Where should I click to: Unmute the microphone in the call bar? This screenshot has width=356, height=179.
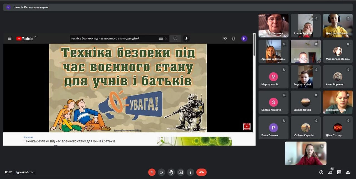click(152, 172)
